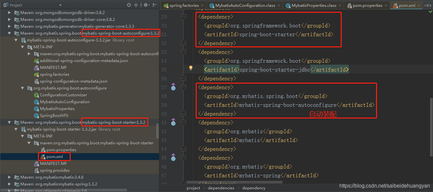Close the spring.factories tab
This screenshot has width=433, height=192.
(x=203, y=6)
